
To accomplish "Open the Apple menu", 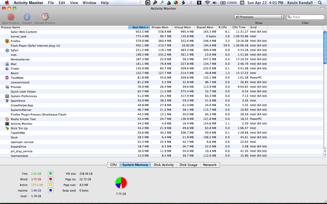I will 7,3.
